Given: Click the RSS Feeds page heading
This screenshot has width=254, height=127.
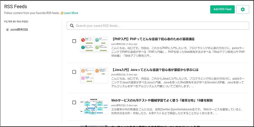Looking at the screenshot, I should click(x=16, y=6).
